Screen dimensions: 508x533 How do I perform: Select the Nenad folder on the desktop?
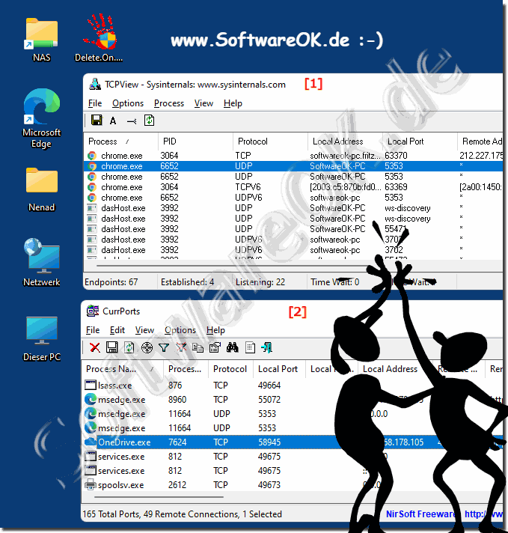42,189
